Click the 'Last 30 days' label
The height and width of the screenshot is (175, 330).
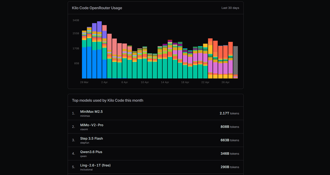coord(230,8)
